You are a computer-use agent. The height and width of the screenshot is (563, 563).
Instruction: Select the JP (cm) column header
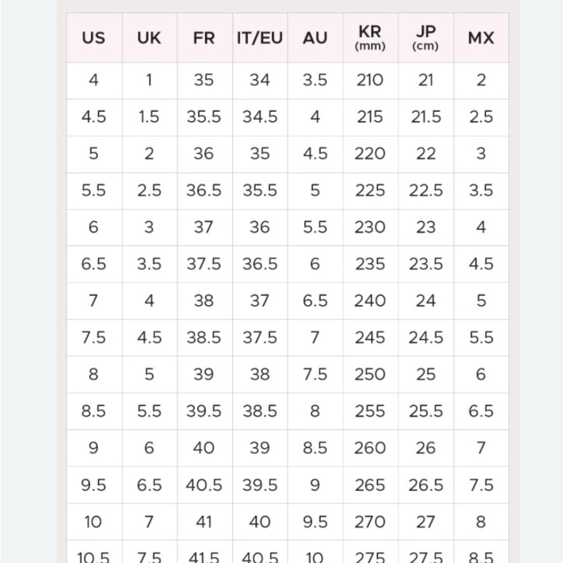[x=426, y=38]
